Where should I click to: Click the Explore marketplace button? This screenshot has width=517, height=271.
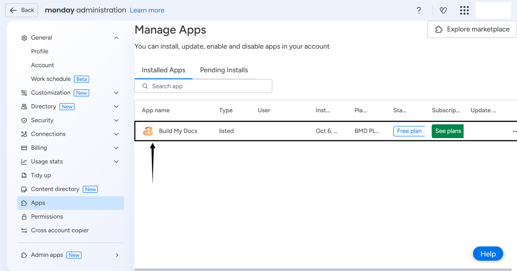pyautogui.click(x=472, y=29)
